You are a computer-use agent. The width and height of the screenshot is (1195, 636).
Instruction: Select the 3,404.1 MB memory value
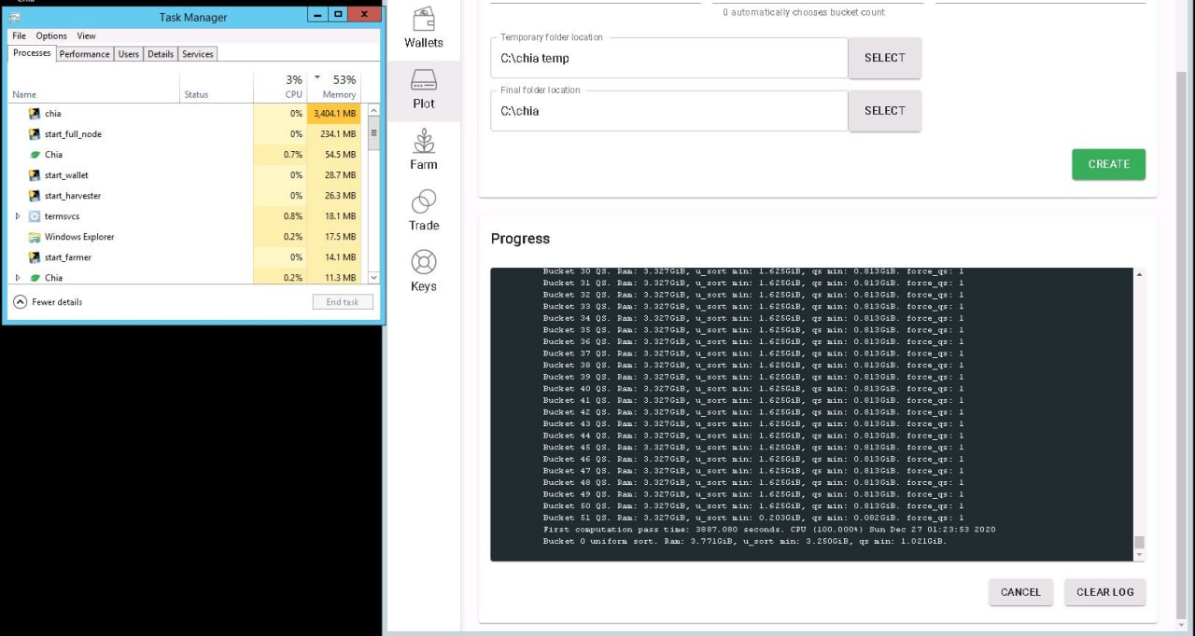[x=334, y=114]
